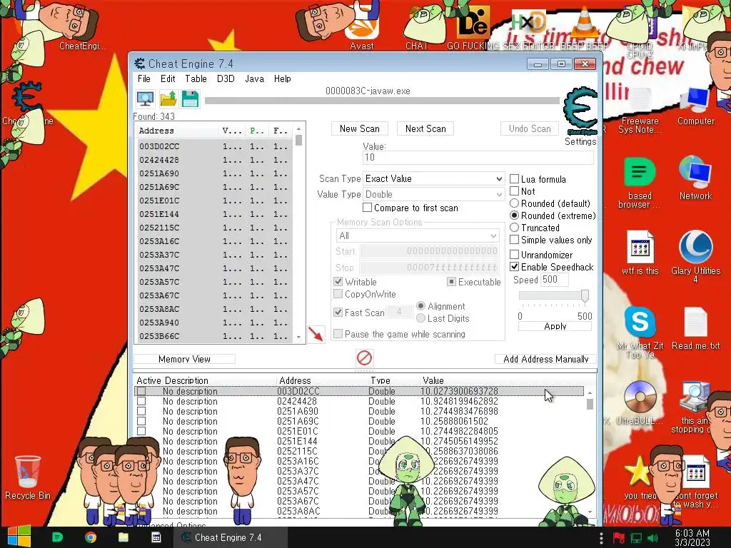Open the Recycle Bin icon

pyautogui.click(x=28, y=477)
